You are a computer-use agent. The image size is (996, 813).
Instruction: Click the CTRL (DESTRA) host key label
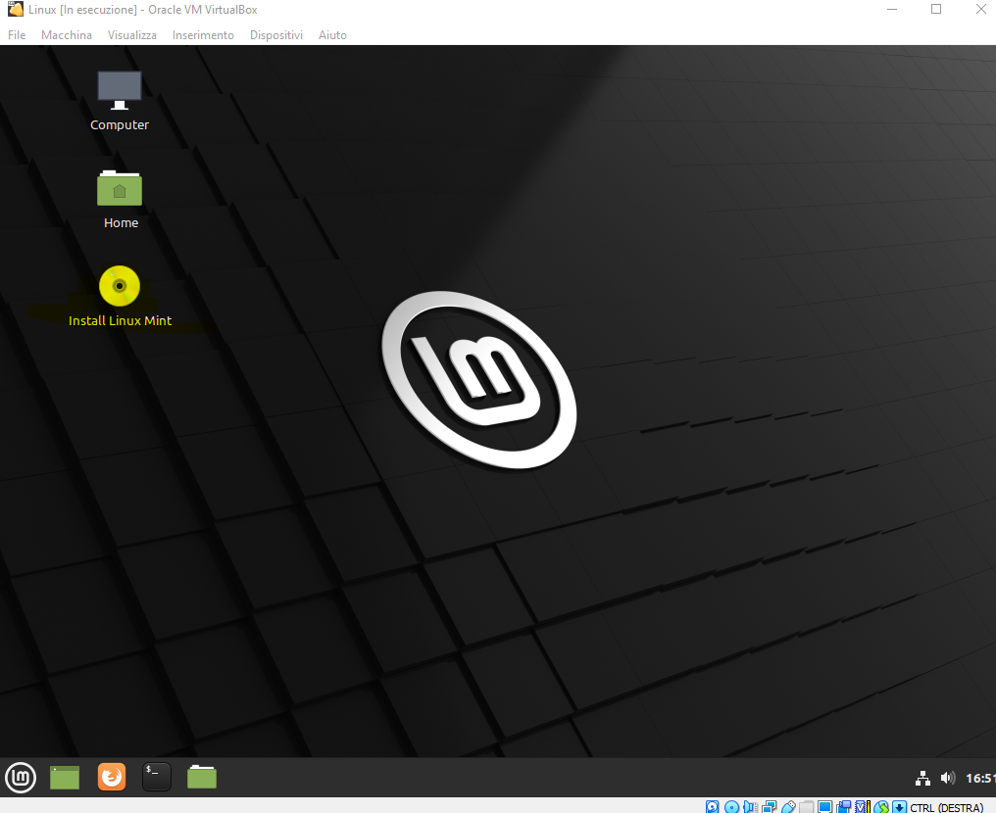pos(946,807)
